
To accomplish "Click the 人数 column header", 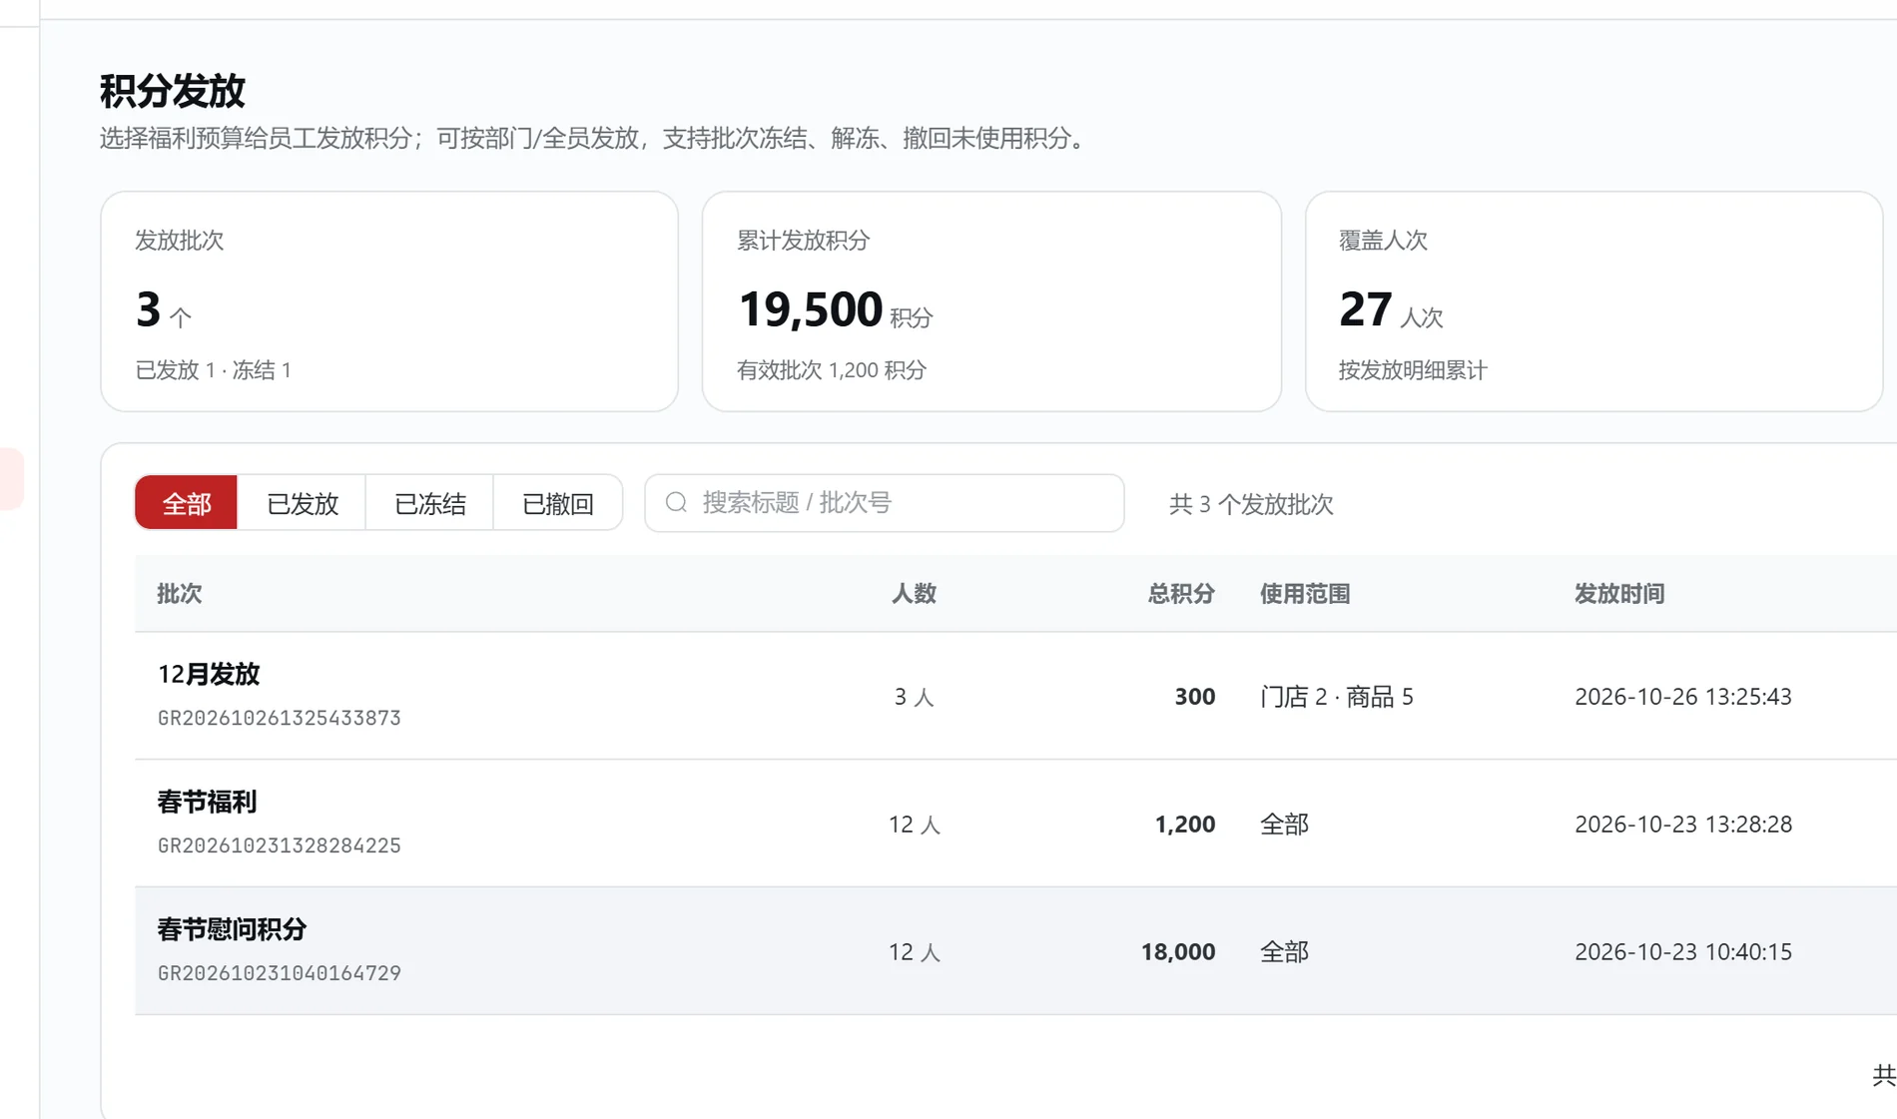I will (914, 594).
